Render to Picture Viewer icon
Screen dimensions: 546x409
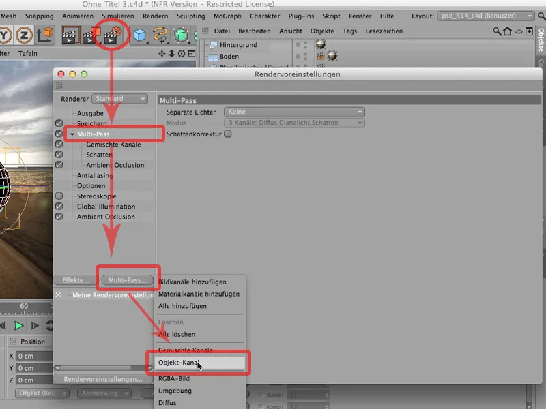[x=91, y=35]
